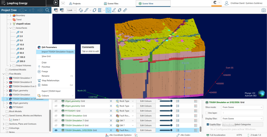Adjust opacity slider for PYTOUGH1 Grid
This screenshot has height=137, width=267.
click(x=166, y=111)
